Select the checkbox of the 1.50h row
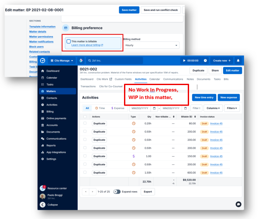 (85, 172)
